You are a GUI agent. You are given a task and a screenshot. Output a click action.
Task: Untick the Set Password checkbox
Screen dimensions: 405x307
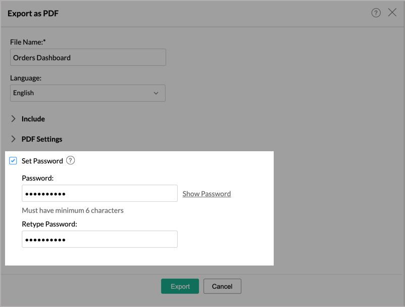pyautogui.click(x=13, y=161)
